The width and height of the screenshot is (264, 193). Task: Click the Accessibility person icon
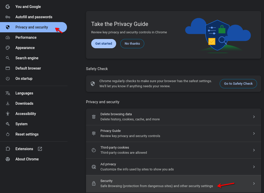click(7, 114)
